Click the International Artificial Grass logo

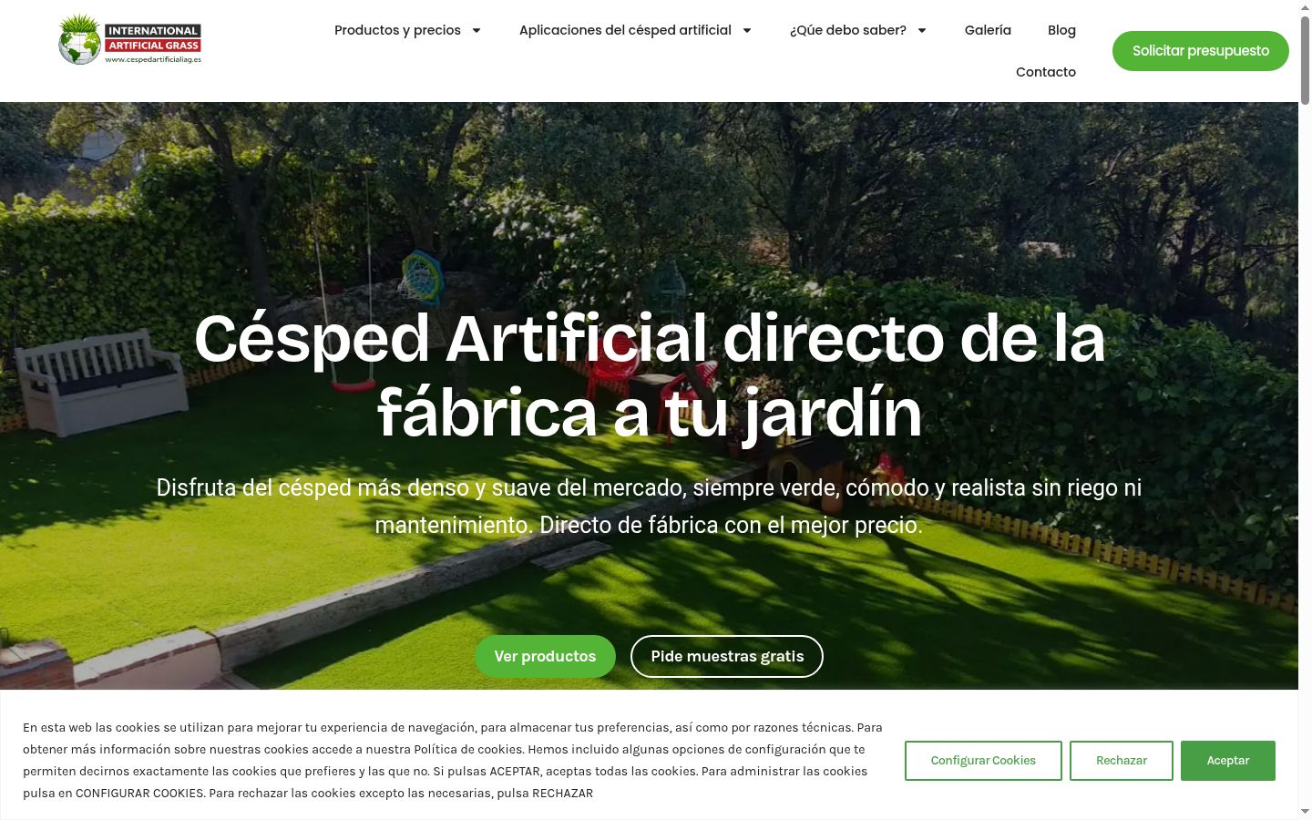[x=129, y=39]
